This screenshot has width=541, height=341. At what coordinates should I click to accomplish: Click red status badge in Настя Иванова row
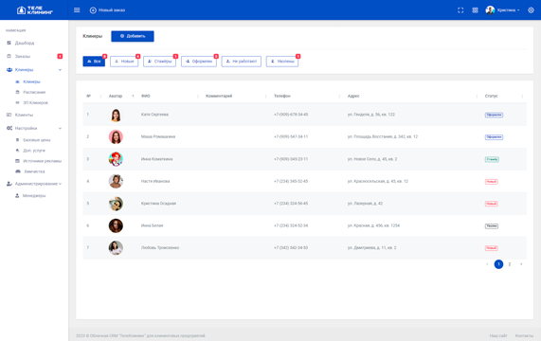492,182
